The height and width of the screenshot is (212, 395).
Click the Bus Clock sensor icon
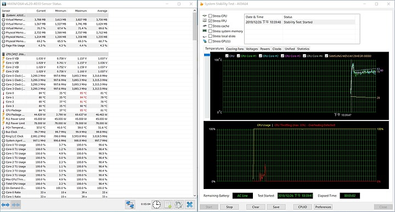[x=3, y=132]
